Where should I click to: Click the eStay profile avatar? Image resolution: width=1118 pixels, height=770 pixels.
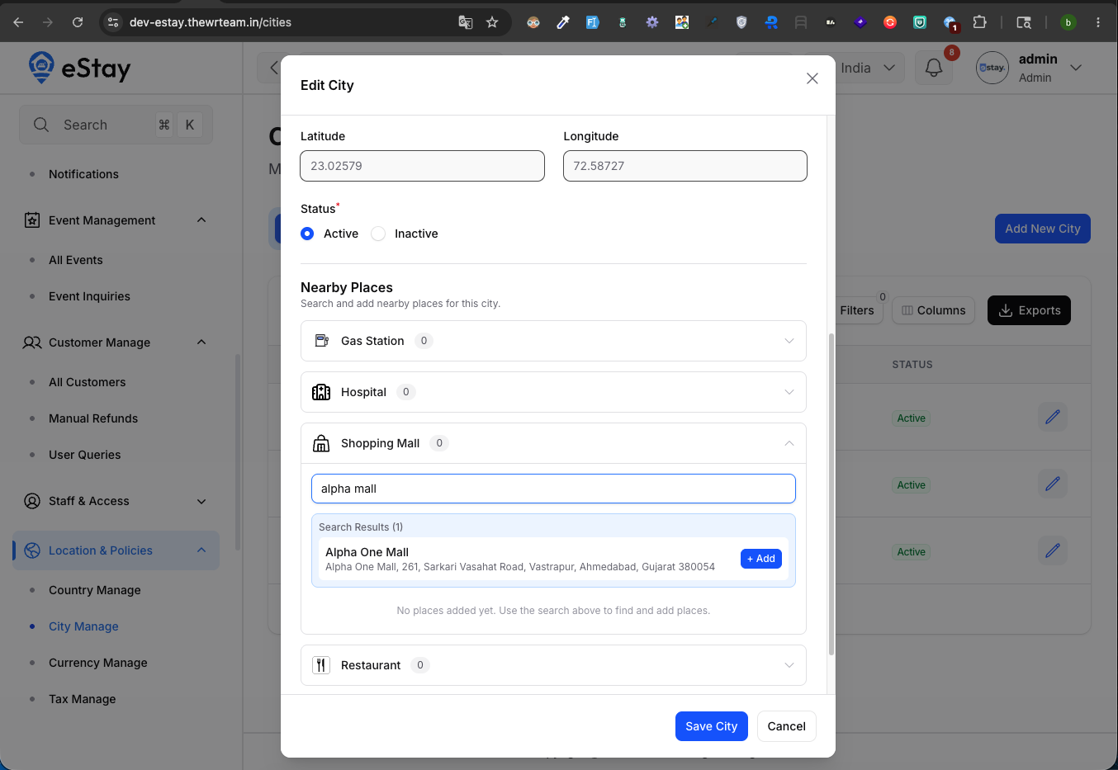pos(992,68)
